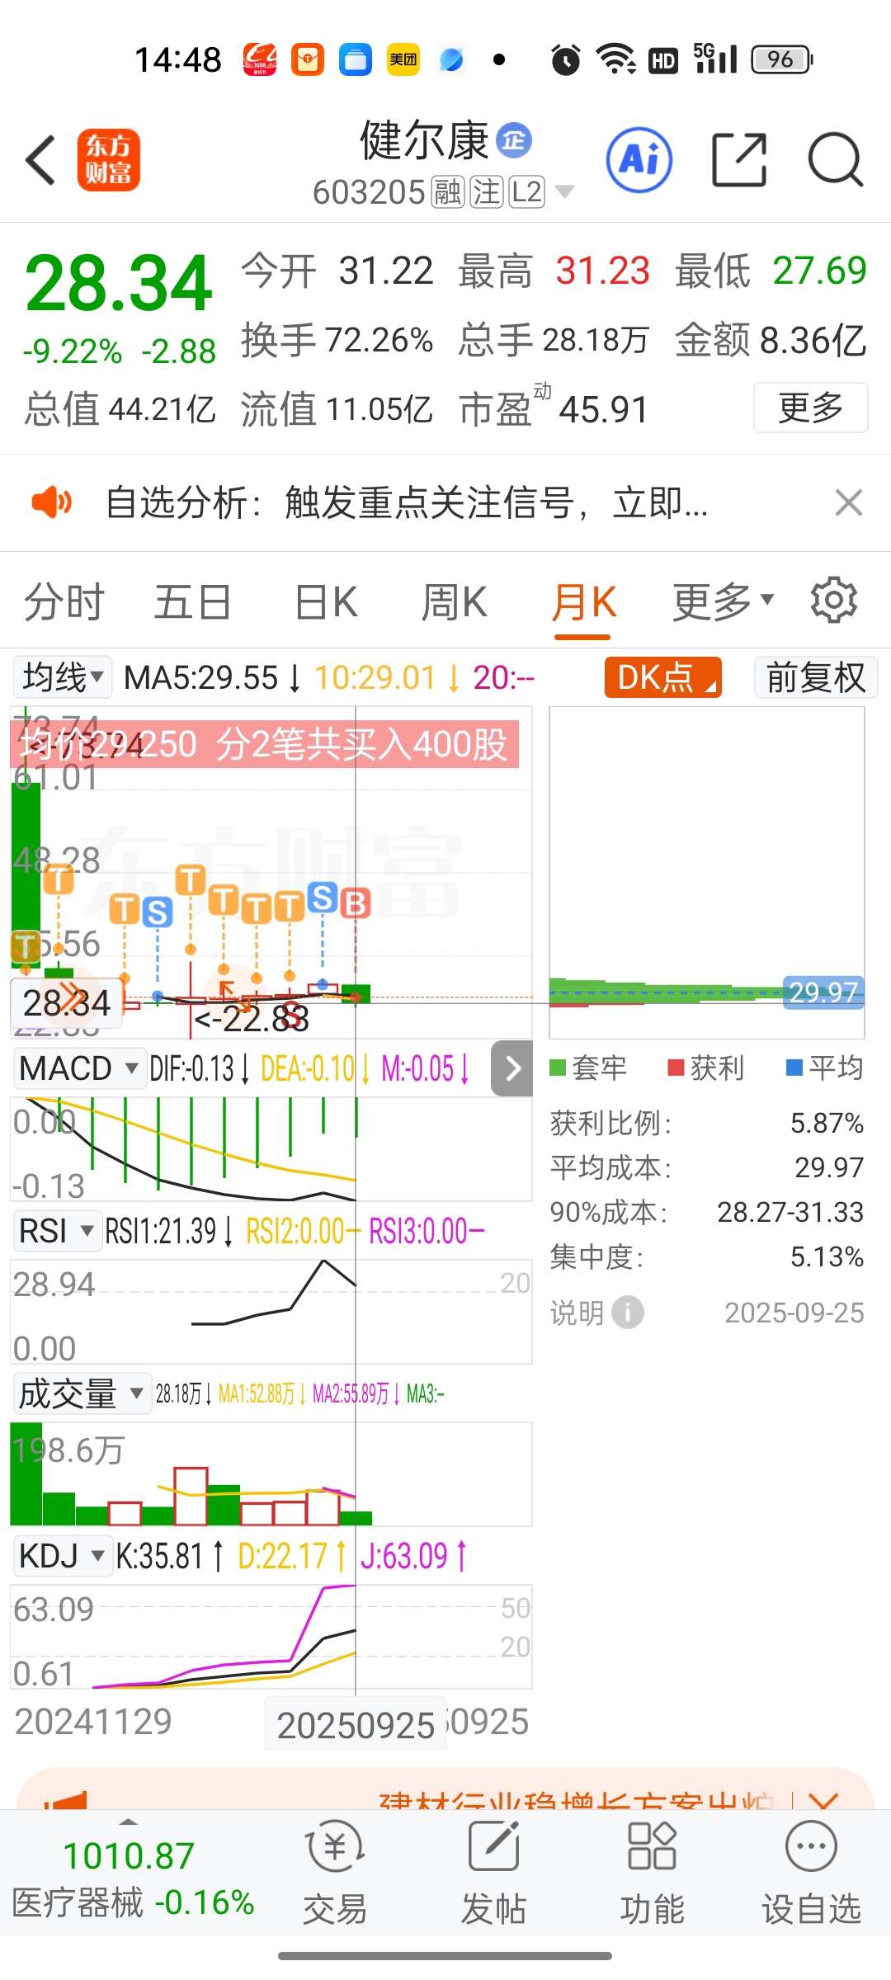
Task: Open the 均线 indicator dropdown
Action: [63, 677]
